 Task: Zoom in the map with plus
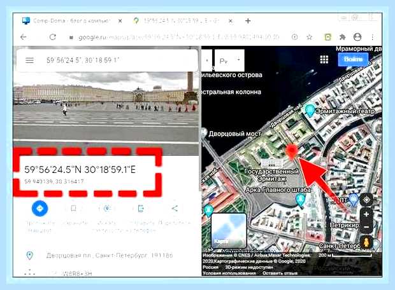click(x=366, y=214)
